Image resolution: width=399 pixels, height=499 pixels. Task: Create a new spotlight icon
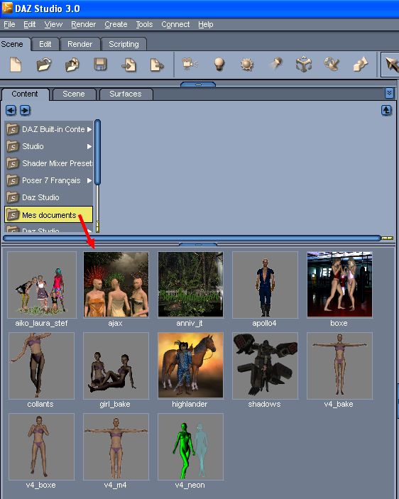click(275, 64)
